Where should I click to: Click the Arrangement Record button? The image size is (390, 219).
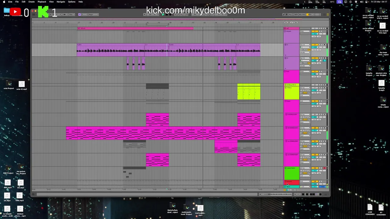[170, 14]
